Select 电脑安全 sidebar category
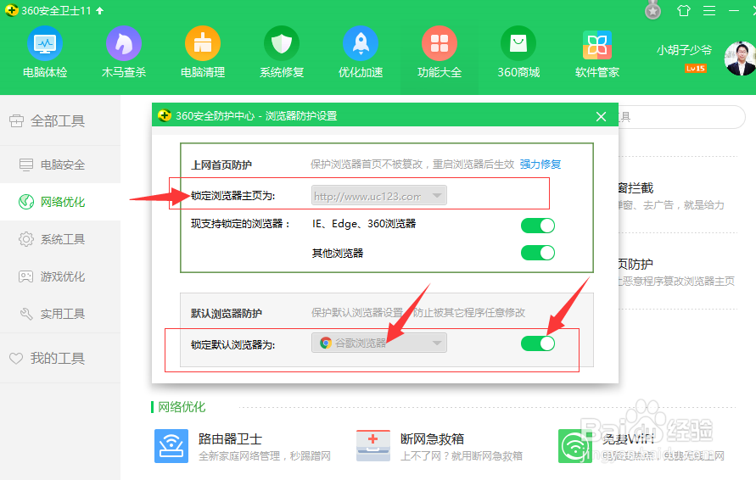756x480 pixels. (x=60, y=165)
